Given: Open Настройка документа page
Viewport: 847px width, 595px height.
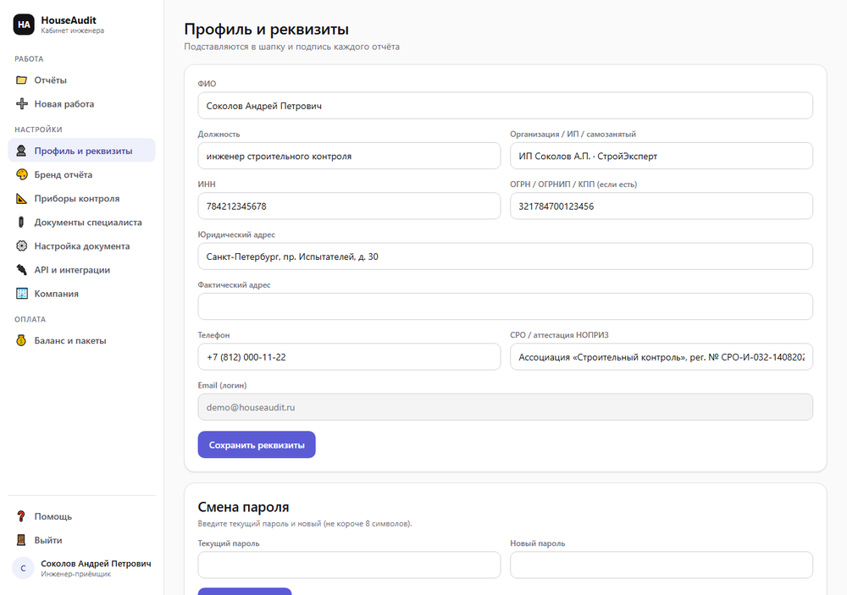Looking at the screenshot, I should point(81,245).
